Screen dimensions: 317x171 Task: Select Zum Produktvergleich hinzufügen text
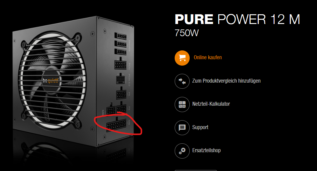(x=226, y=81)
